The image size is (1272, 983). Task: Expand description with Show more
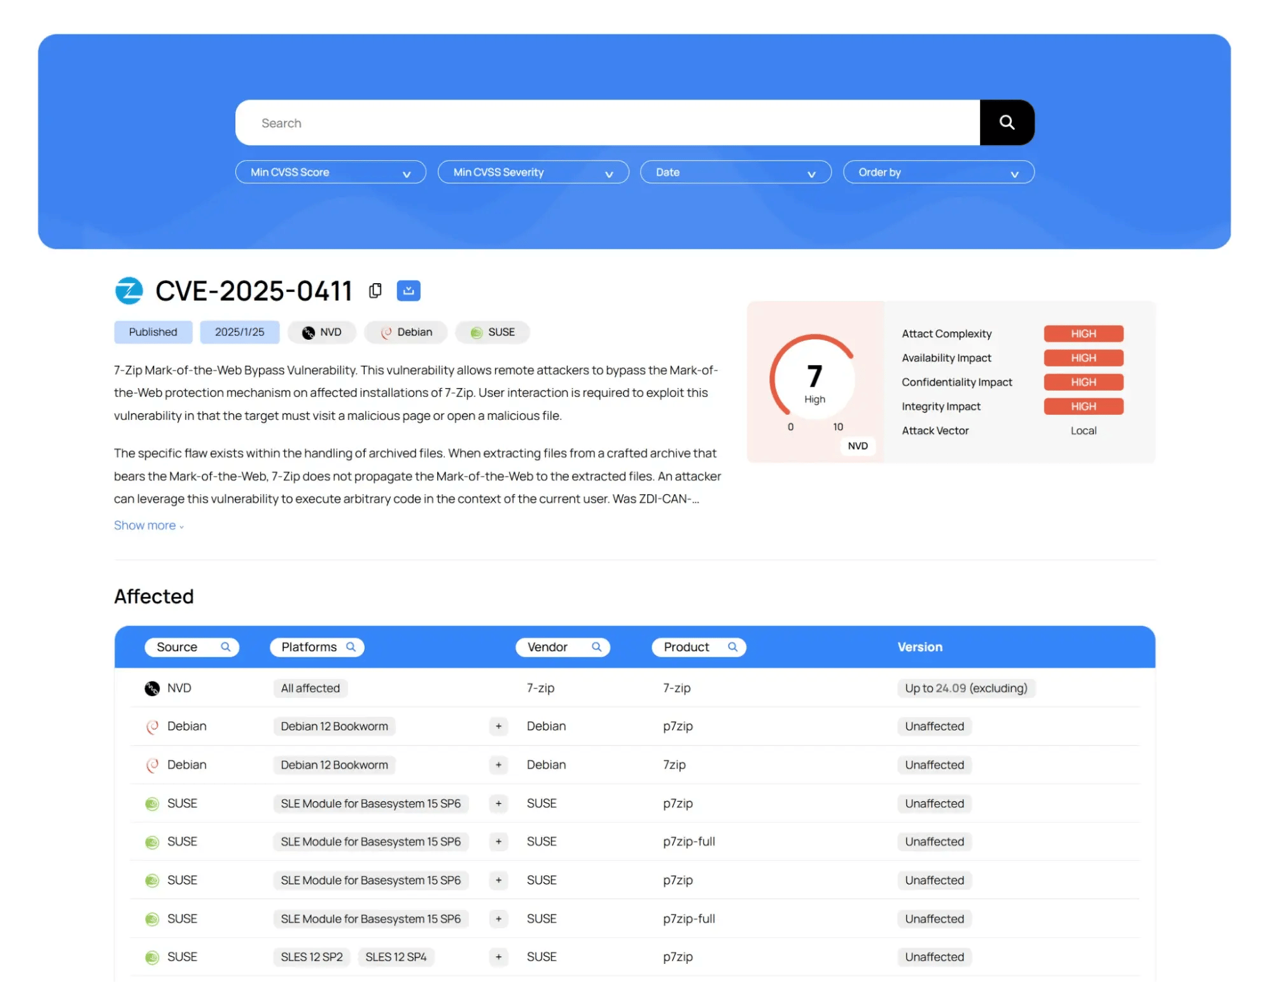(148, 526)
